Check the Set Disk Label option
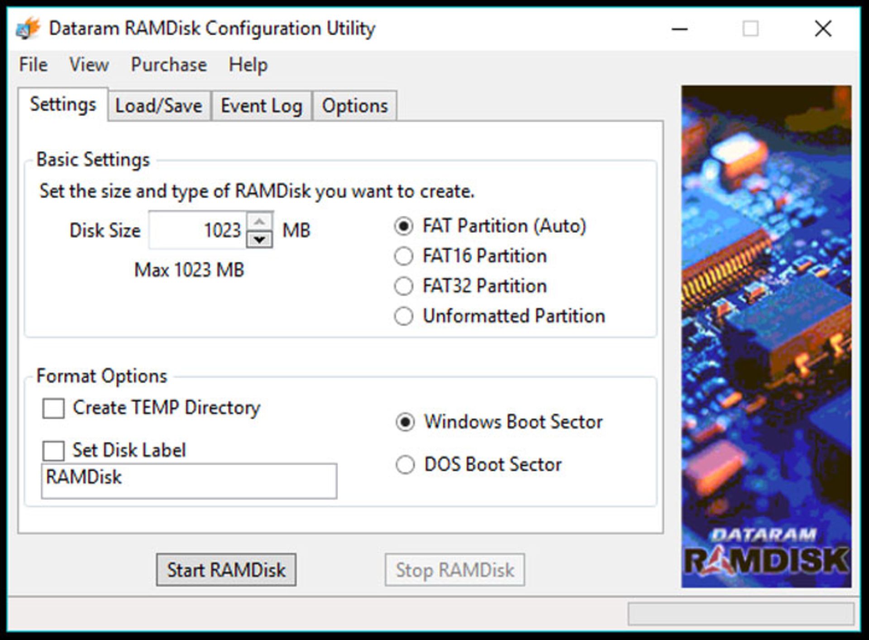Screen dimensions: 869x640 53,451
